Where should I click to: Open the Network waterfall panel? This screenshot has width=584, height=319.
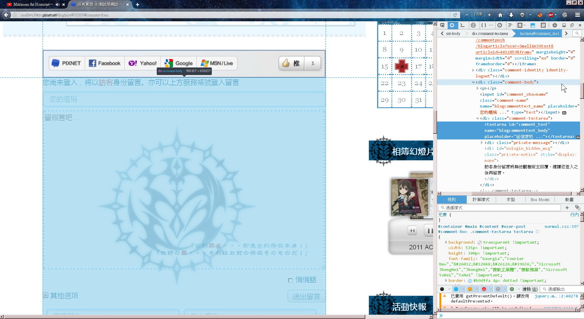pos(510,25)
